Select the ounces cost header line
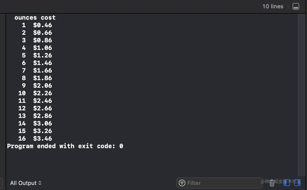This screenshot has width=307, height=190. (35, 18)
